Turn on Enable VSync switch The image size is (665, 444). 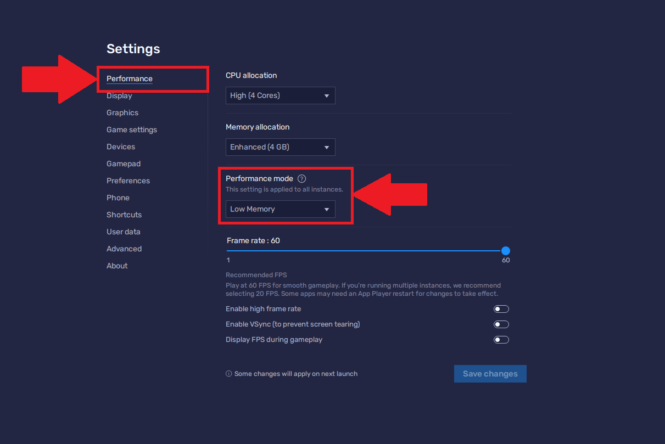coord(501,324)
